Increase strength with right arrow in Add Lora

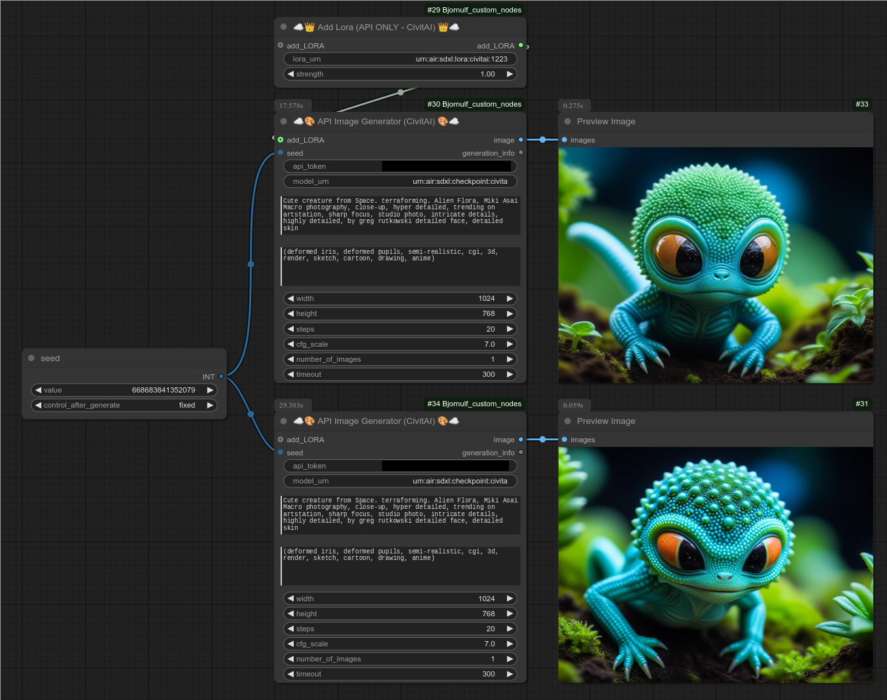pyautogui.click(x=510, y=74)
